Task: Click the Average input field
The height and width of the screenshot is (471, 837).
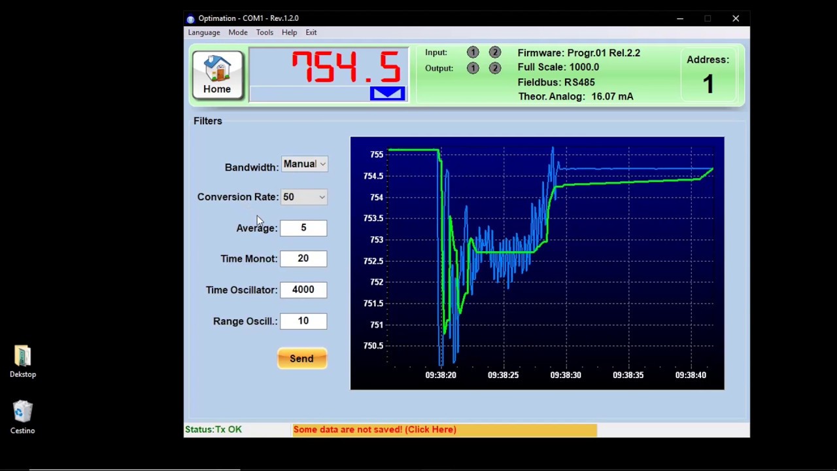Action: [x=303, y=228]
